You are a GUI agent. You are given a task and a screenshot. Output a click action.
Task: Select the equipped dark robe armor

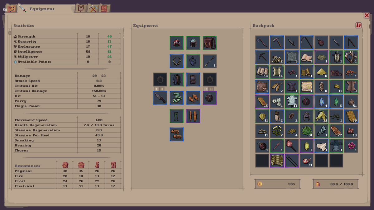177,79
